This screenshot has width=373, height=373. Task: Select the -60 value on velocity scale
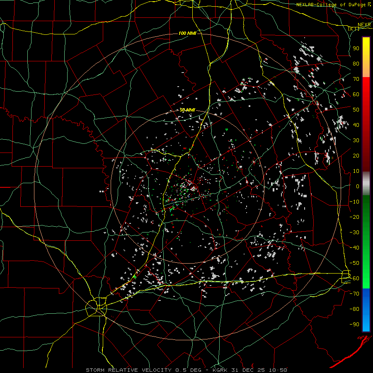tap(354, 279)
